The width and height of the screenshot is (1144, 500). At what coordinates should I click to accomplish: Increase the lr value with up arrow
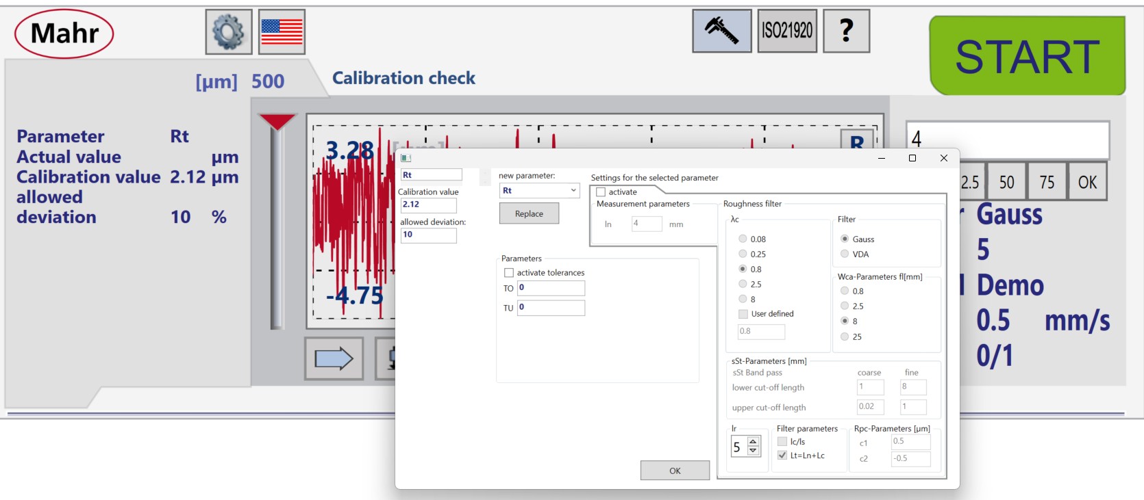753,442
